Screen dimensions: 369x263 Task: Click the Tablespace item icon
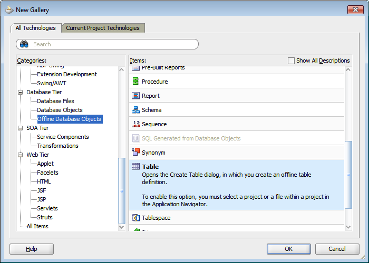point(135,218)
